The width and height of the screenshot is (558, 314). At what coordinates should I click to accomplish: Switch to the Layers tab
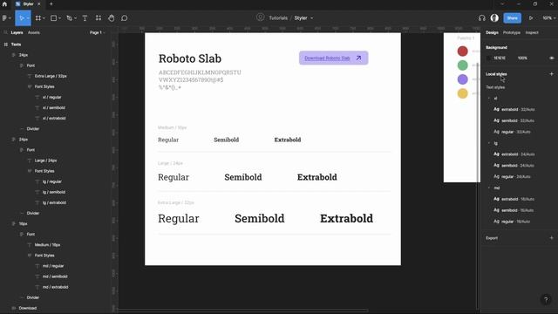pos(17,32)
